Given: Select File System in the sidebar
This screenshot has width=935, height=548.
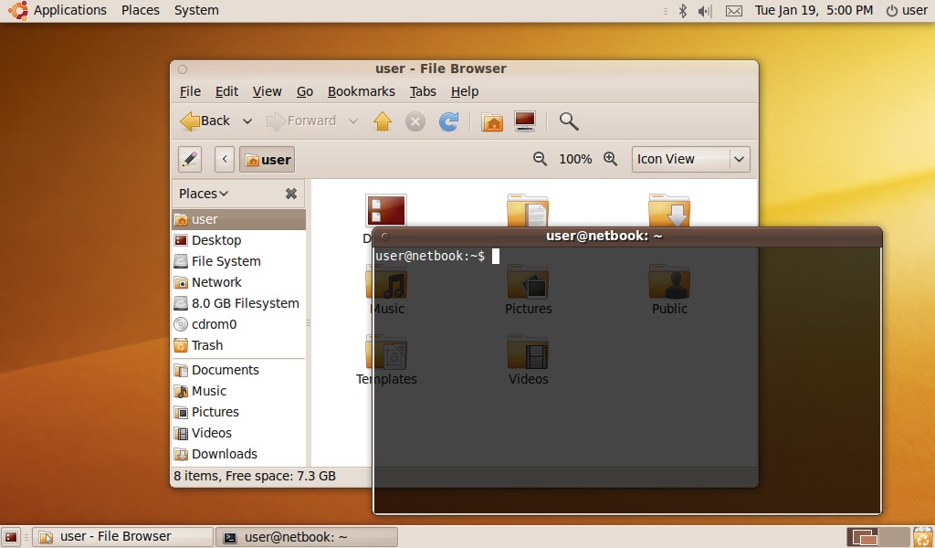Looking at the screenshot, I should [238, 261].
